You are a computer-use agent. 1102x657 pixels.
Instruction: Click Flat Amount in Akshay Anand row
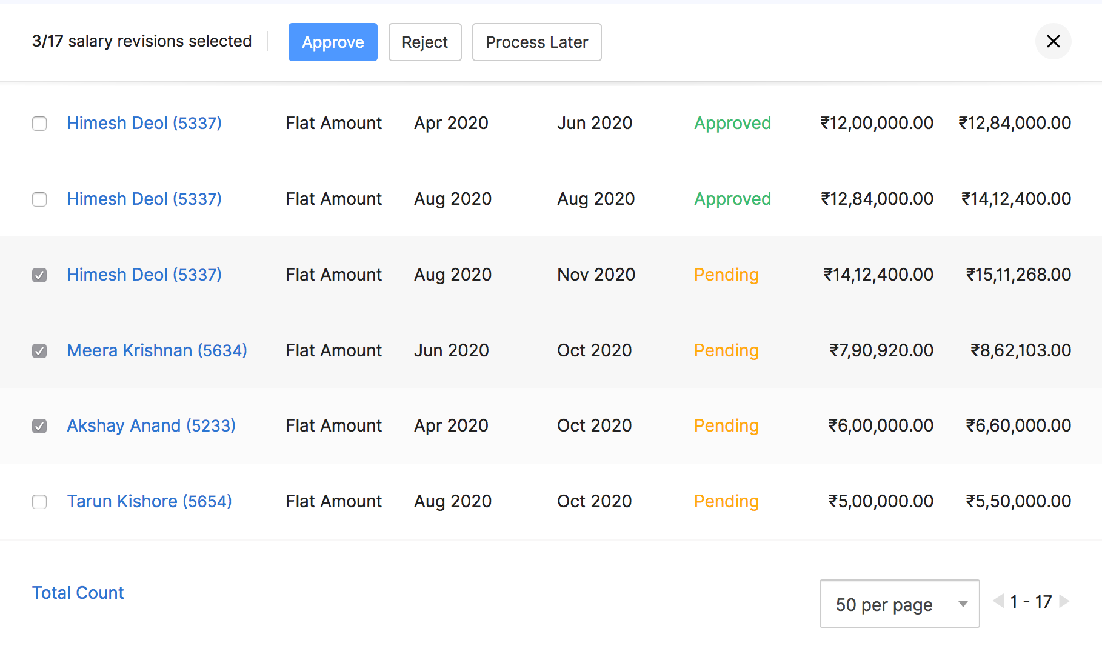click(334, 425)
